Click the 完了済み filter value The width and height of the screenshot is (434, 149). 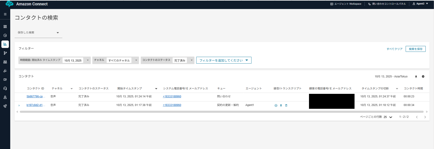coord(180,61)
